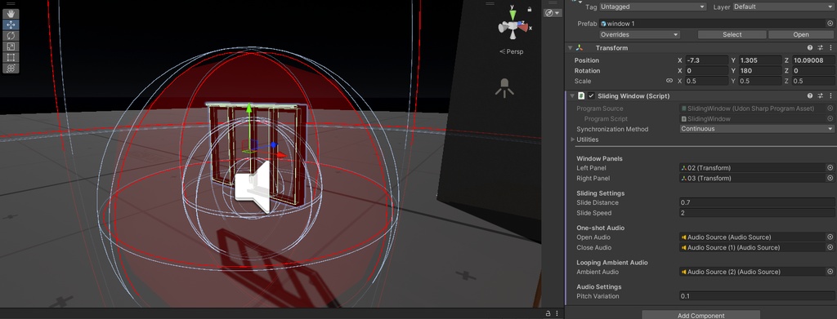Click the Slide Distance field
Image resolution: width=837 pixels, height=319 pixels.
click(x=756, y=202)
